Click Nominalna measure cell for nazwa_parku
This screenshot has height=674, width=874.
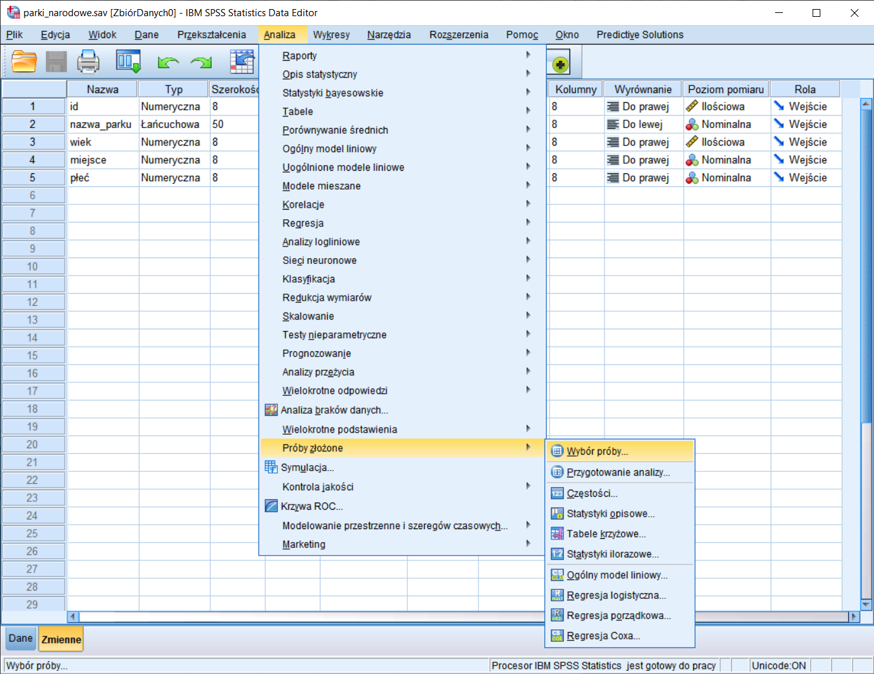click(727, 124)
